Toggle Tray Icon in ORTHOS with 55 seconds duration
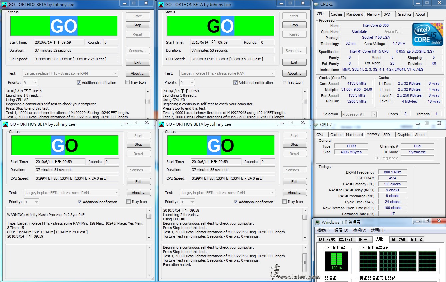Viewport: 446px width, 282px height. (284, 202)
